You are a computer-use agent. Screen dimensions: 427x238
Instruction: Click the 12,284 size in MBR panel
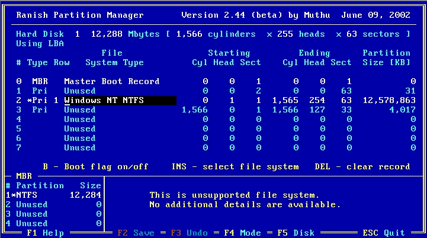85,195
